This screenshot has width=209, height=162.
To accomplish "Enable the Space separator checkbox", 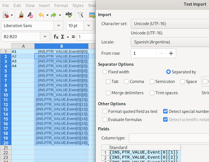I will click(x=183, y=81).
